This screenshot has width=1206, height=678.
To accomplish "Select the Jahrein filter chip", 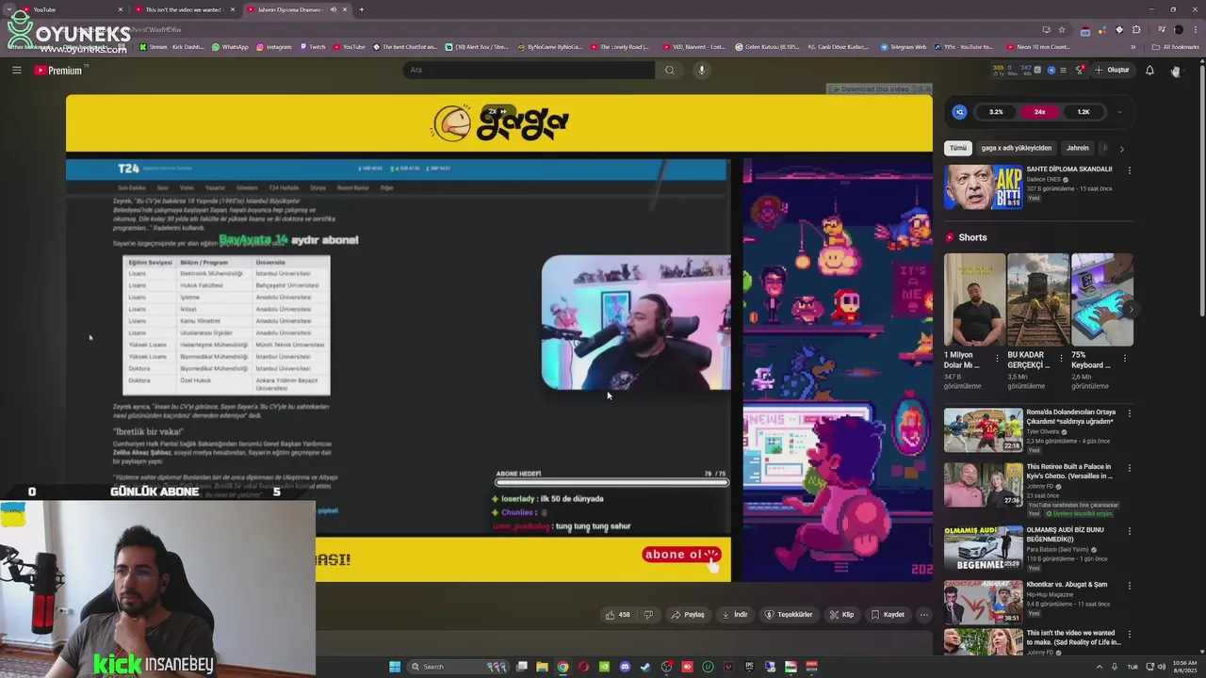I will pos(1078,148).
